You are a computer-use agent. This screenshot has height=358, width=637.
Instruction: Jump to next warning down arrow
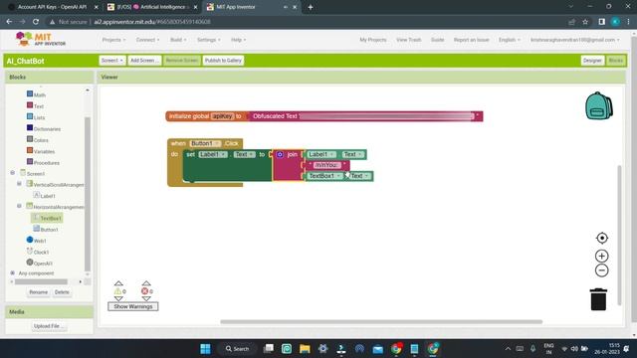click(x=118, y=298)
